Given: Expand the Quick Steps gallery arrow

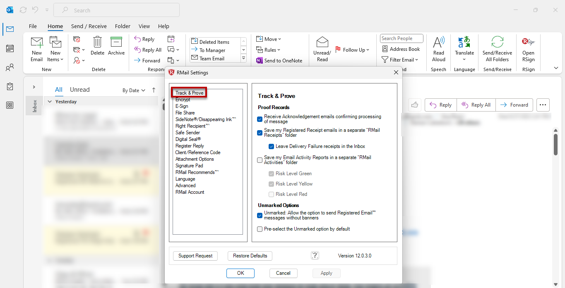Looking at the screenshot, I should point(243,58).
